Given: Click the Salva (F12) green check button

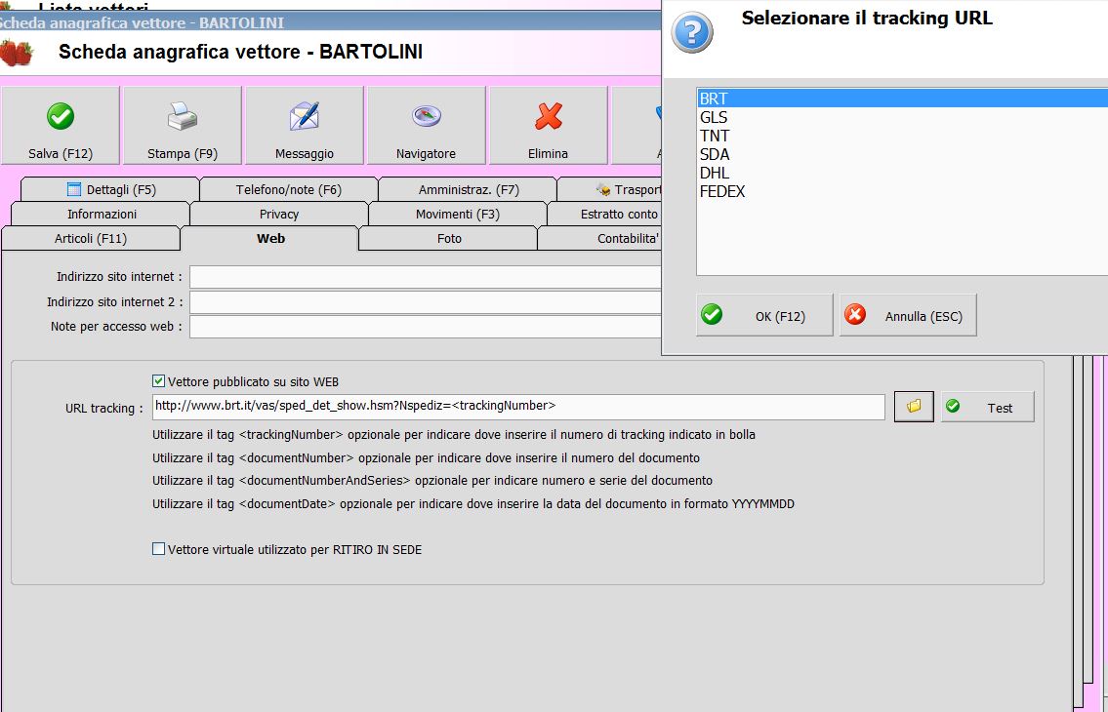Looking at the screenshot, I should pyautogui.click(x=61, y=125).
